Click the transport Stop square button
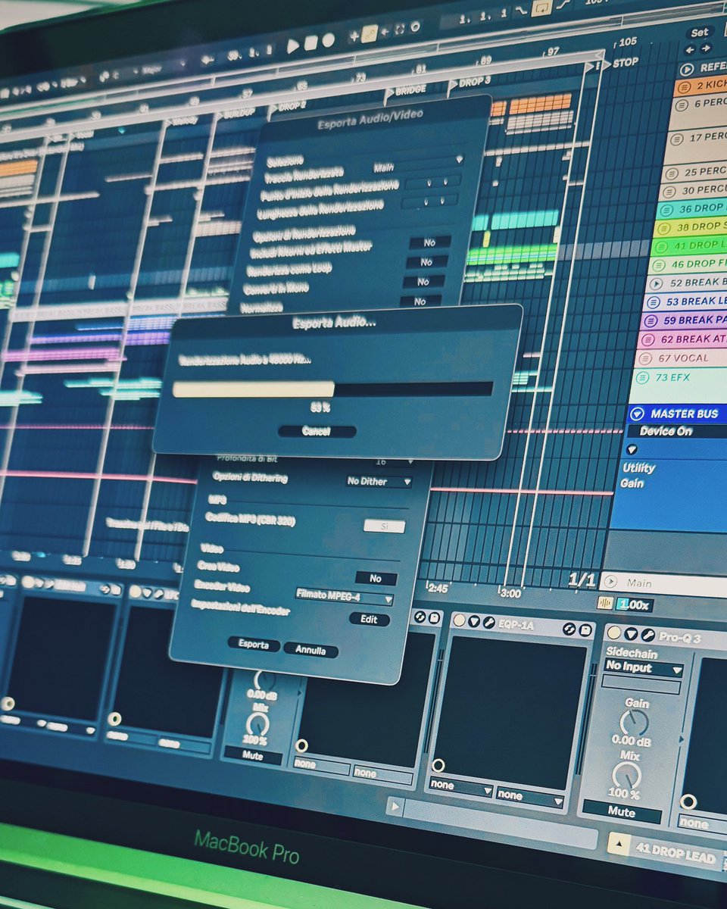Viewport: 727px width, 909px height. (x=310, y=43)
